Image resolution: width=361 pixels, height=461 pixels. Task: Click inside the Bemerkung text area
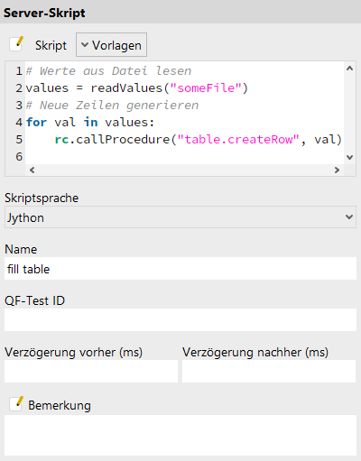coord(180,436)
